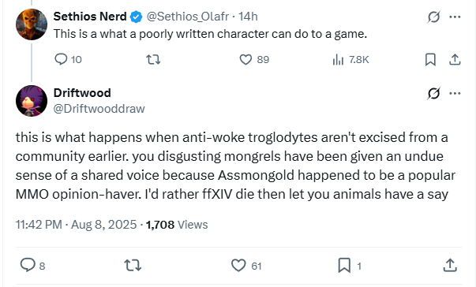Open Grok icon on Sethios Nerd's tweet
Viewport: 476px width, 287px height.
coord(433,17)
